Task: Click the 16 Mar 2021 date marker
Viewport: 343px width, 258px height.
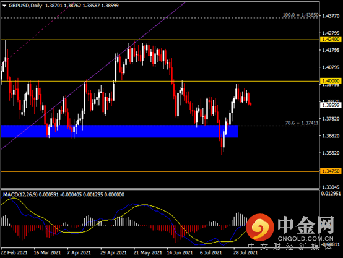Action: pyautogui.click(x=47, y=252)
